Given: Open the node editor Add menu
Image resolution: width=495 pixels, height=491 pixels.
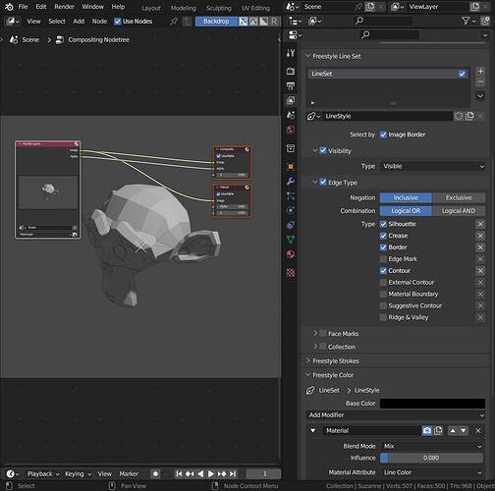Looking at the screenshot, I should pos(79,22).
